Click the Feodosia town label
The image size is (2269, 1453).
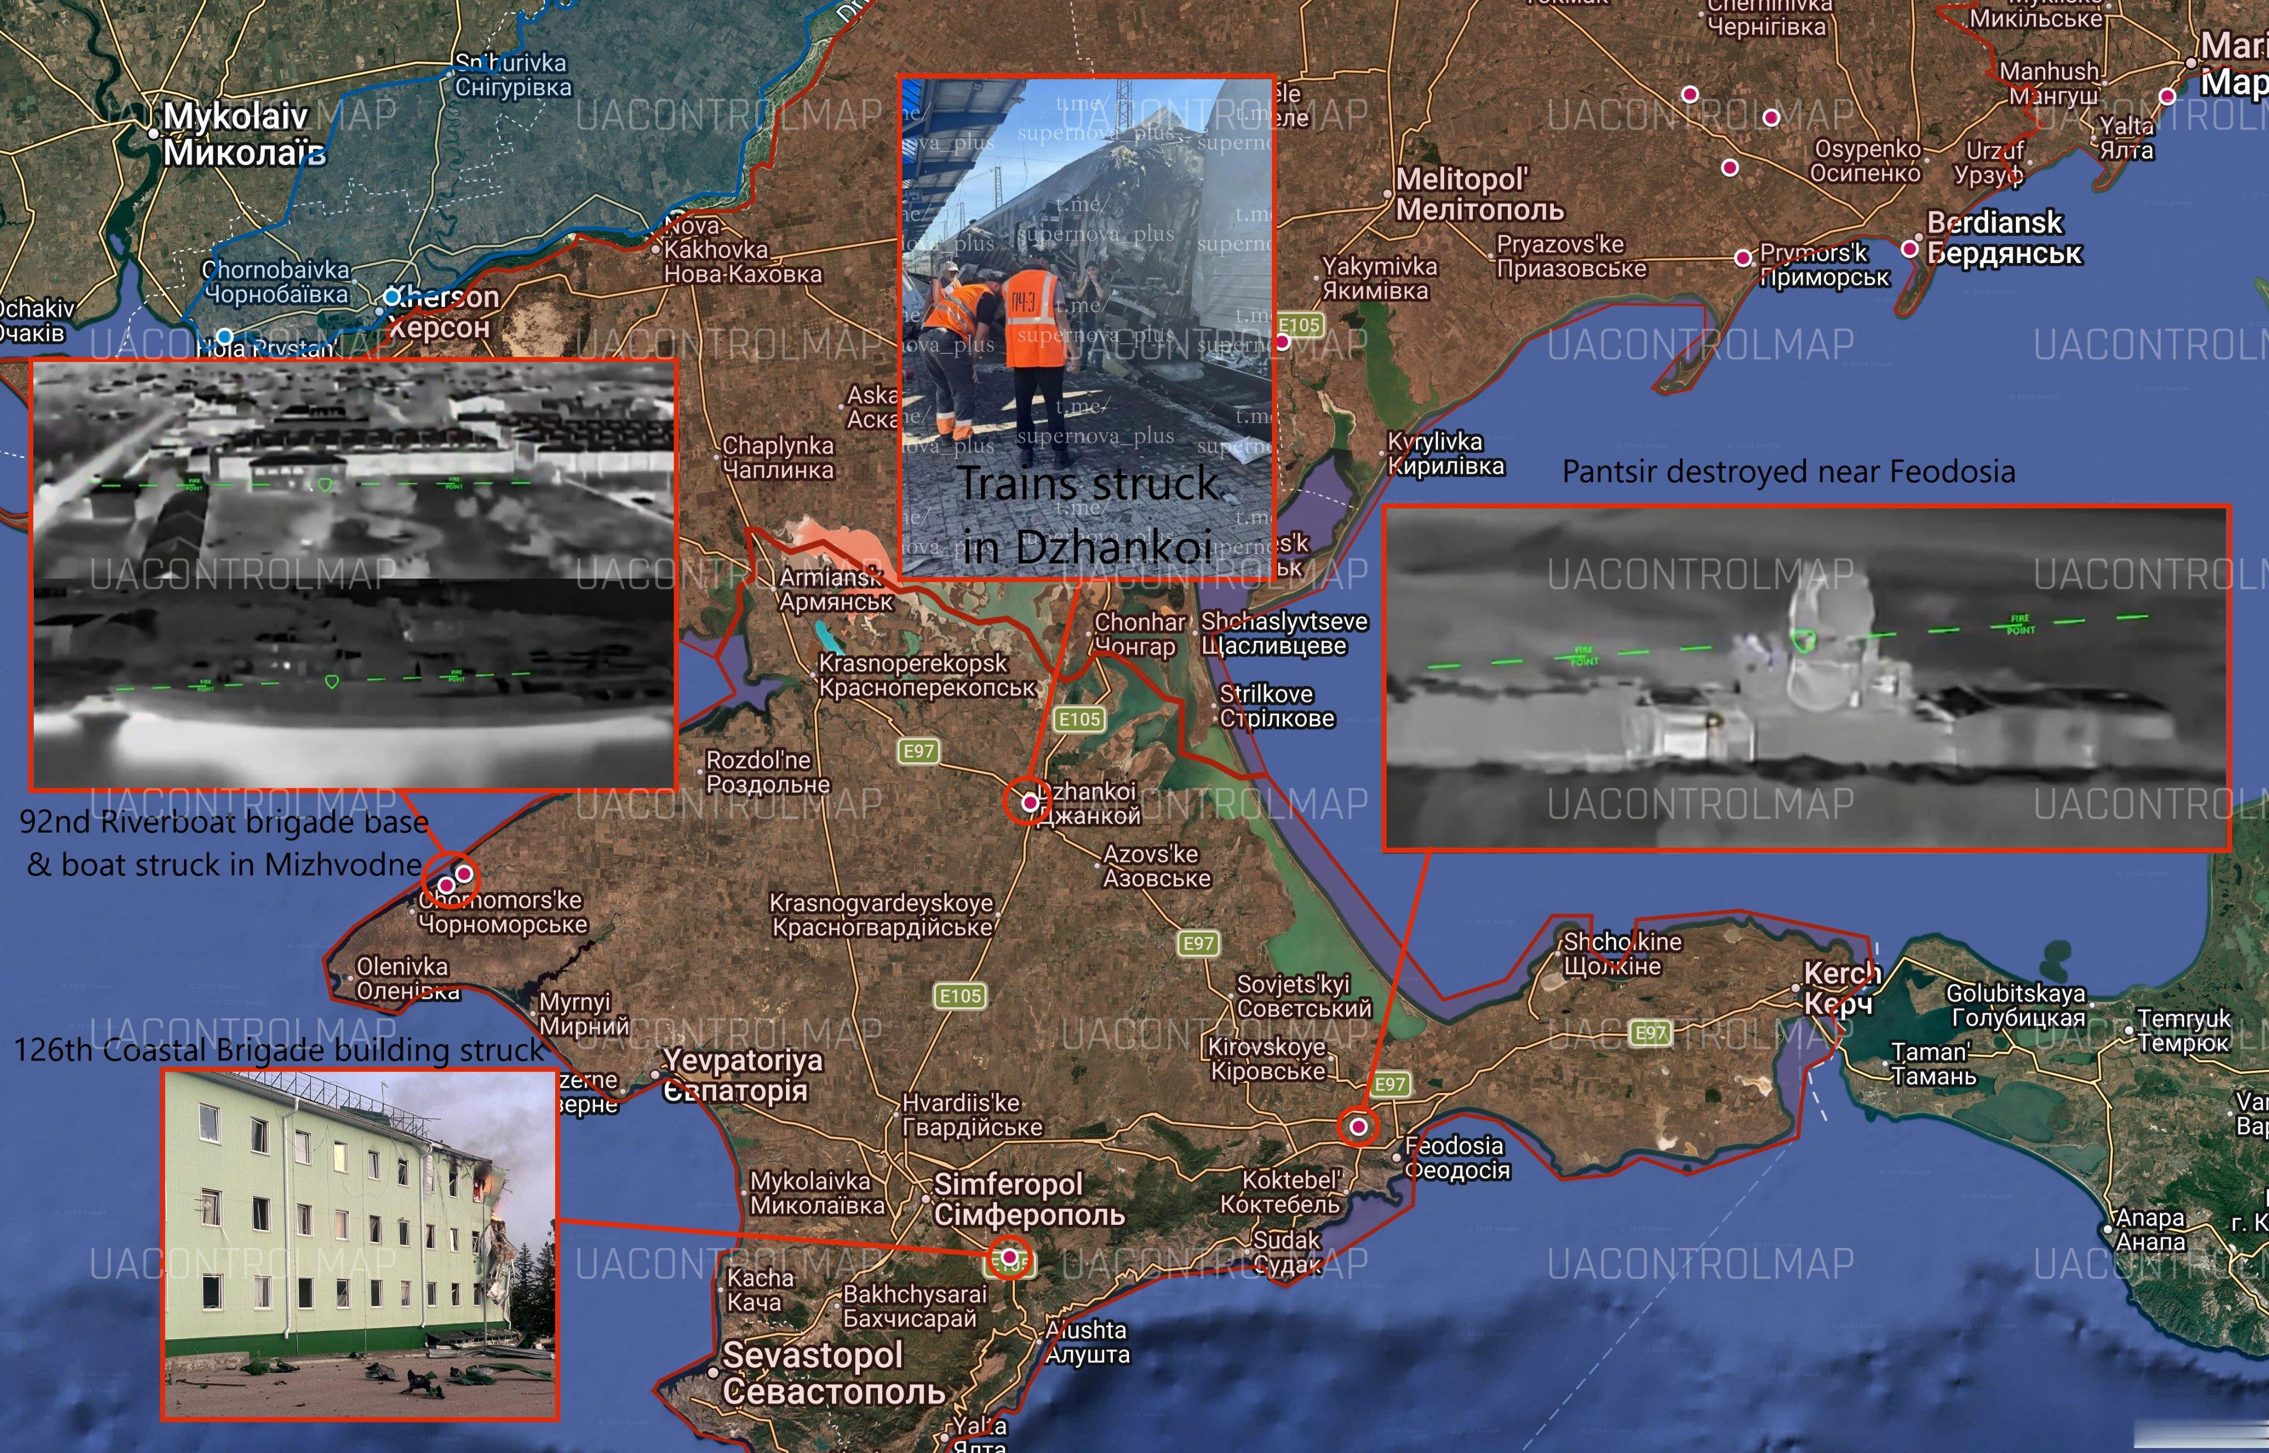(x=1457, y=1158)
